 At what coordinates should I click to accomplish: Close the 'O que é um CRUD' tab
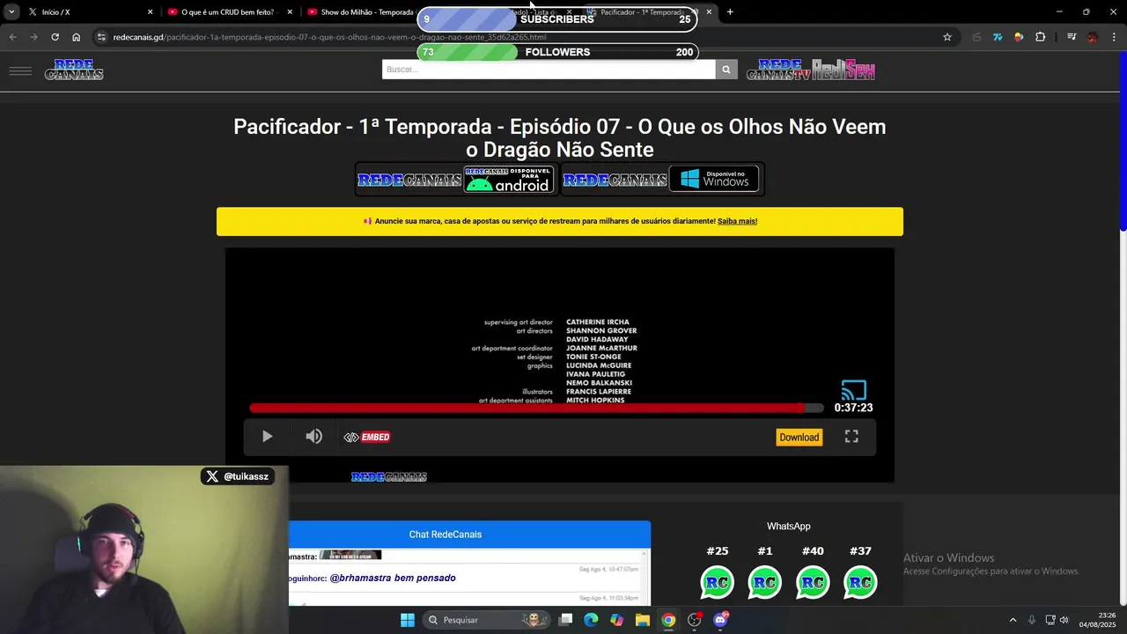(290, 12)
